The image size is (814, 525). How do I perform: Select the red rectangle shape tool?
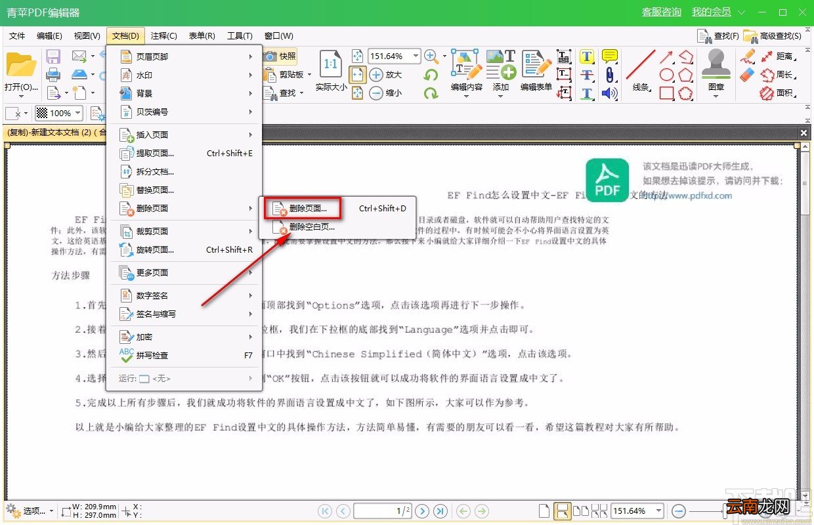pyautogui.click(x=667, y=93)
